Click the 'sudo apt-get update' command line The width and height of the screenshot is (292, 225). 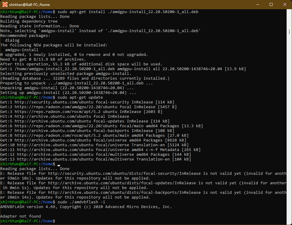[52, 97]
